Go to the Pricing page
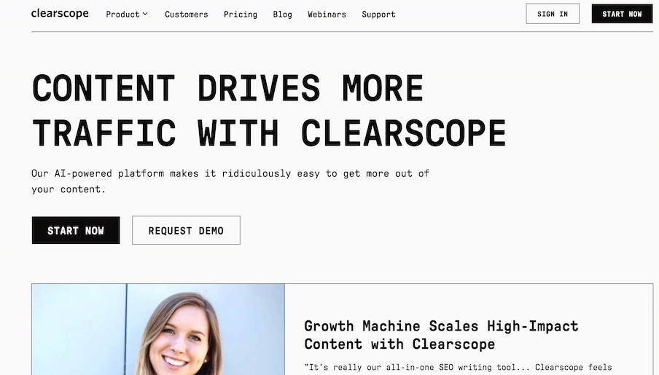Viewport: 659px width, 375px height. pos(241,15)
